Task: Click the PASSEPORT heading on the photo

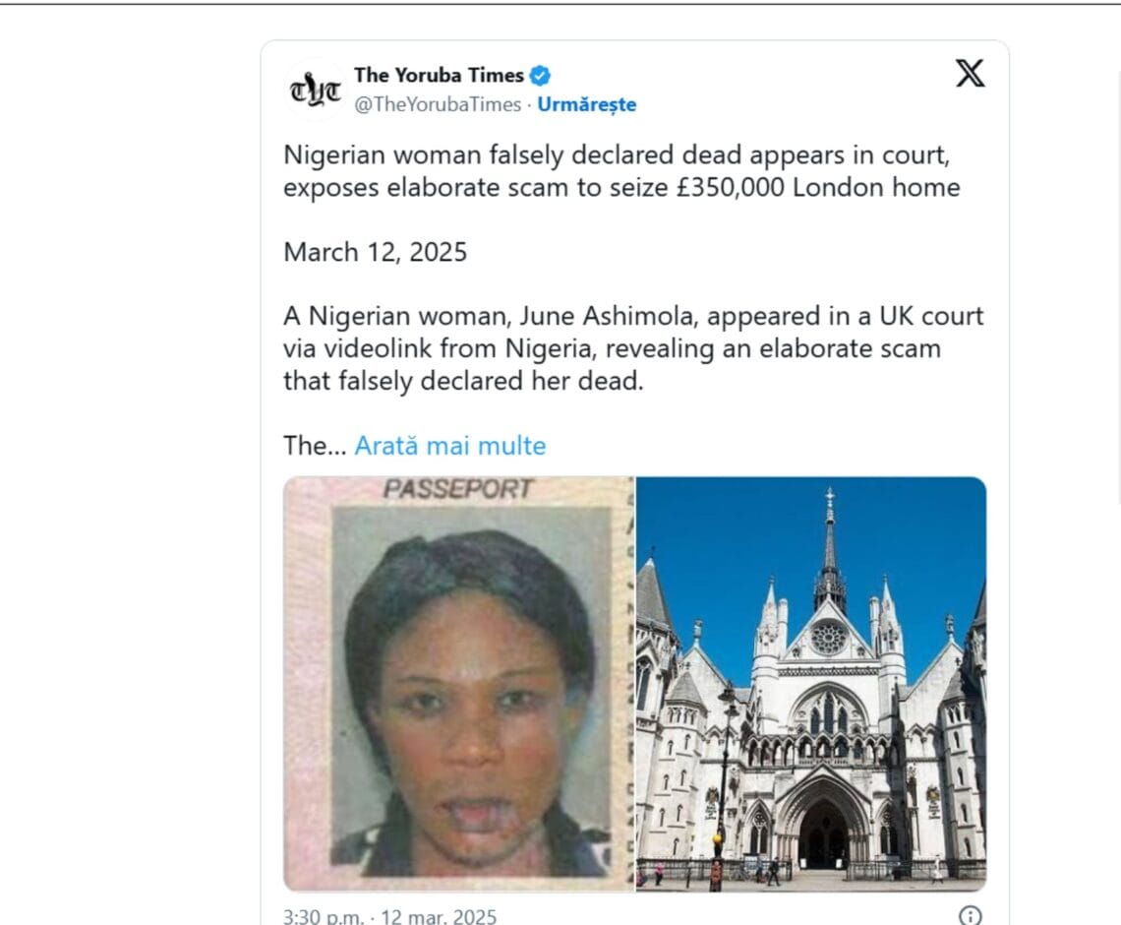Action: (x=458, y=489)
